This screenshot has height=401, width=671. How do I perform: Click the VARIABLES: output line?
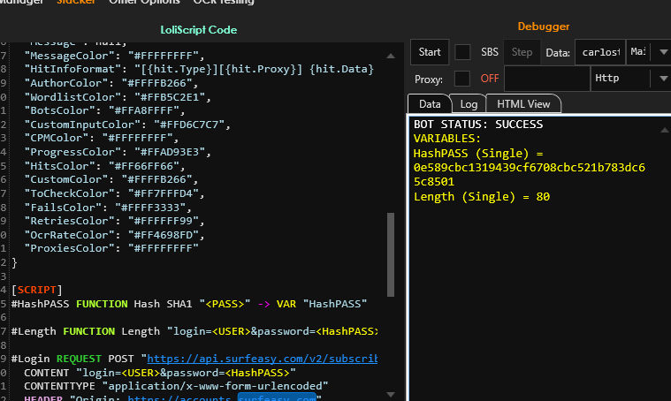pos(447,139)
